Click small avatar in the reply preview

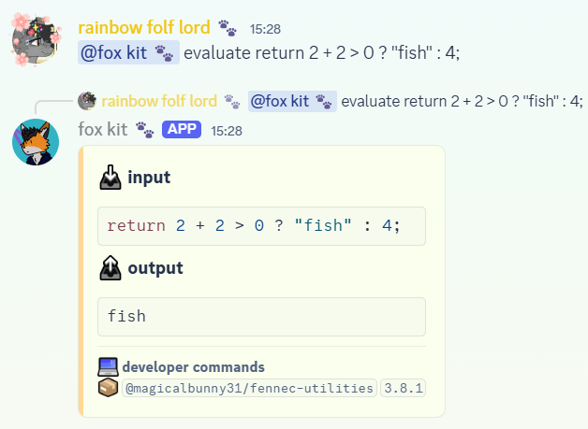[87, 101]
